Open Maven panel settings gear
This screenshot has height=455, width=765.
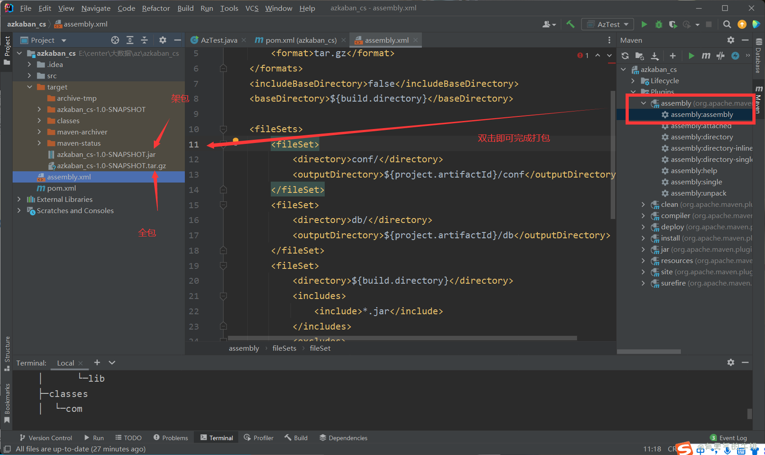731,40
